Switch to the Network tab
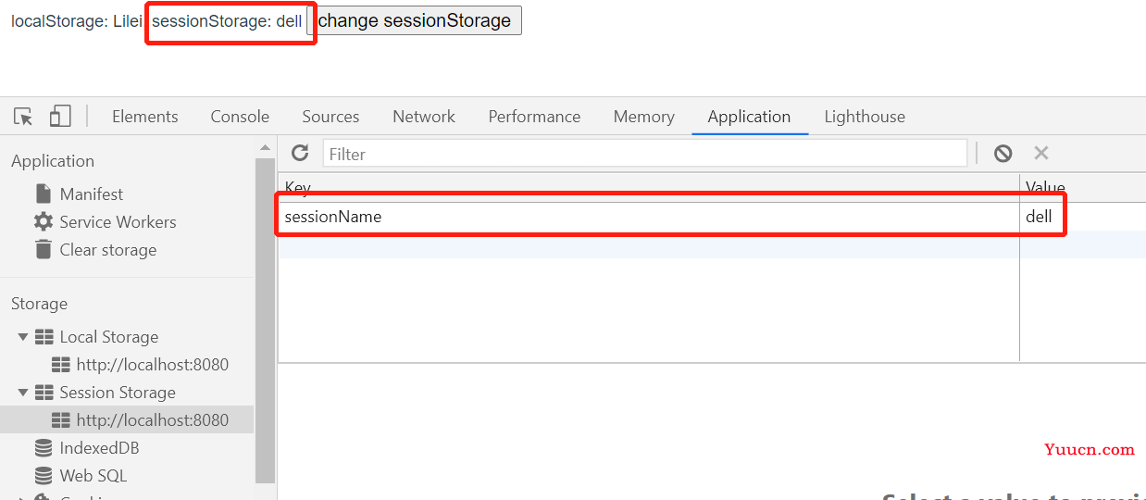 pyautogui.click(x=424, y=117)
